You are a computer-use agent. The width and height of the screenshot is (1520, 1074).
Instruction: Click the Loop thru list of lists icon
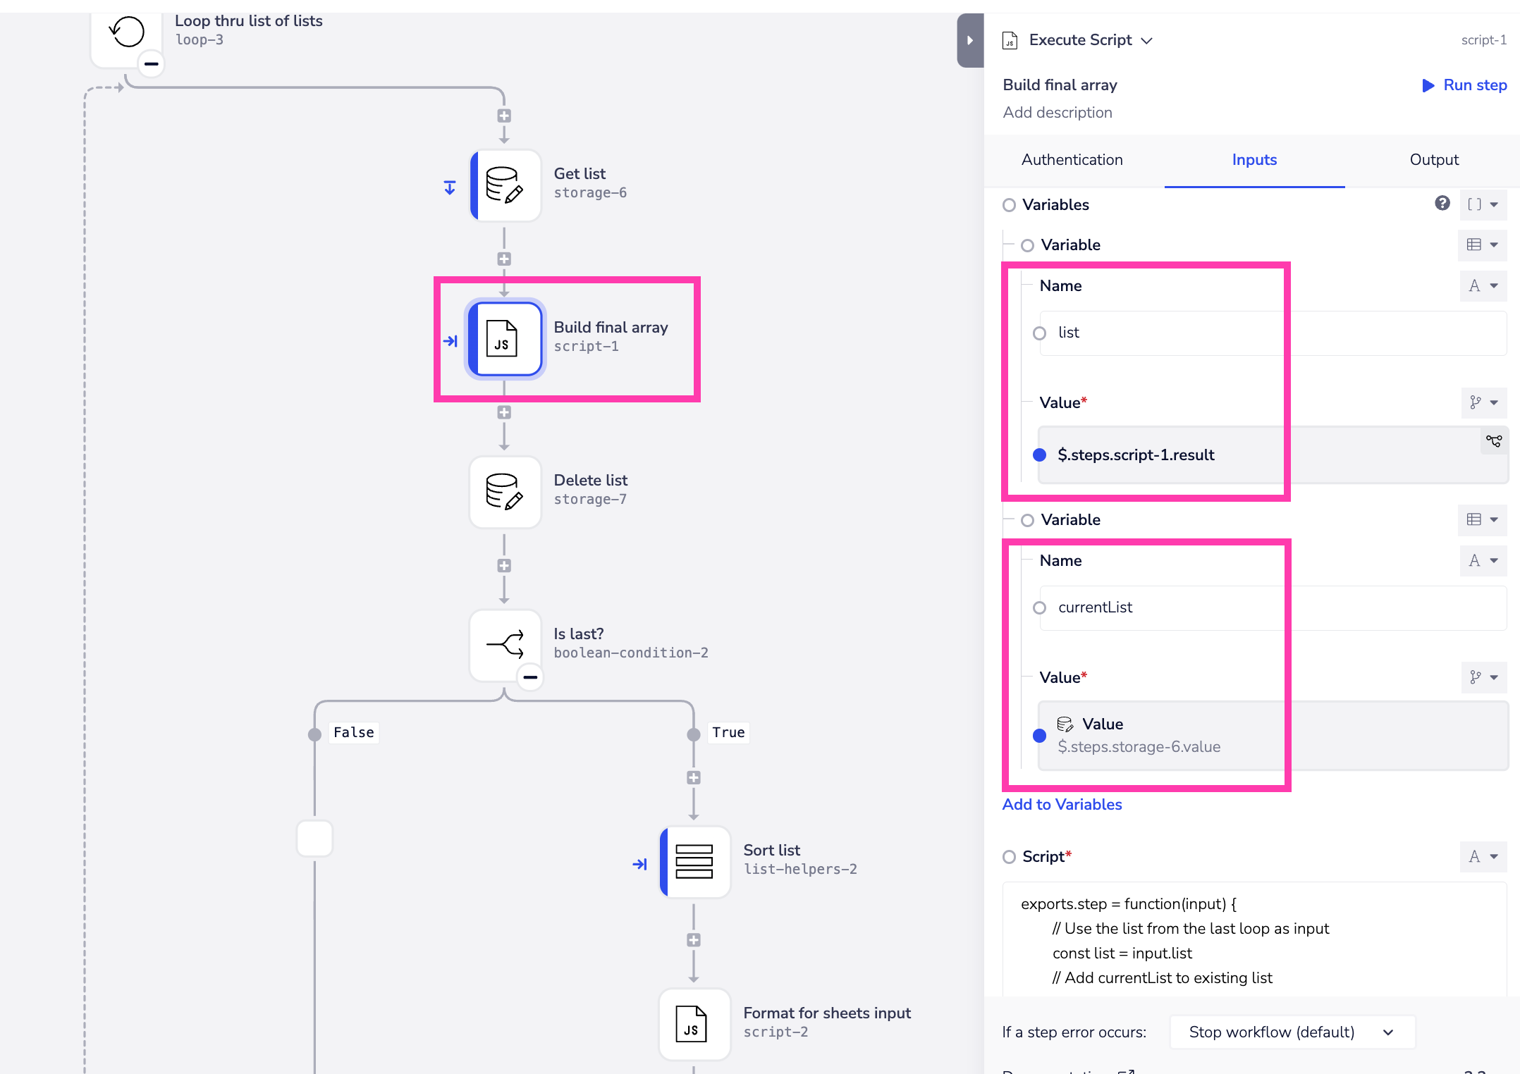[x=127, y=32]
